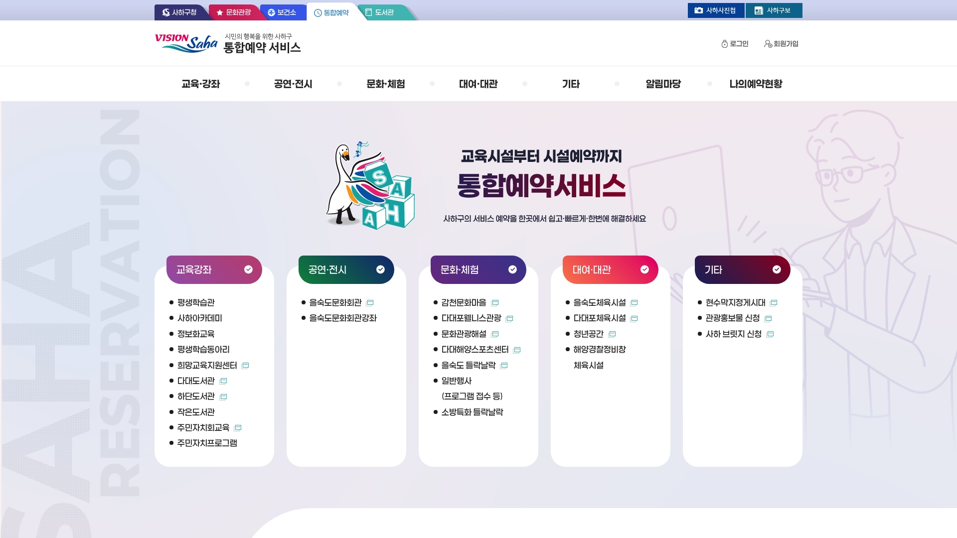Open the 평생학습동아리 link
Image resolution: width=957 pixels, height=538 pixels.
pos(203,349)
